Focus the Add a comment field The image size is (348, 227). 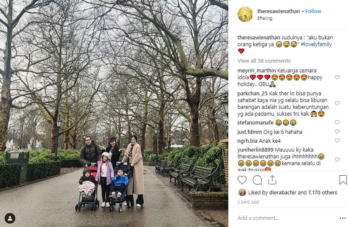(286, 218)
